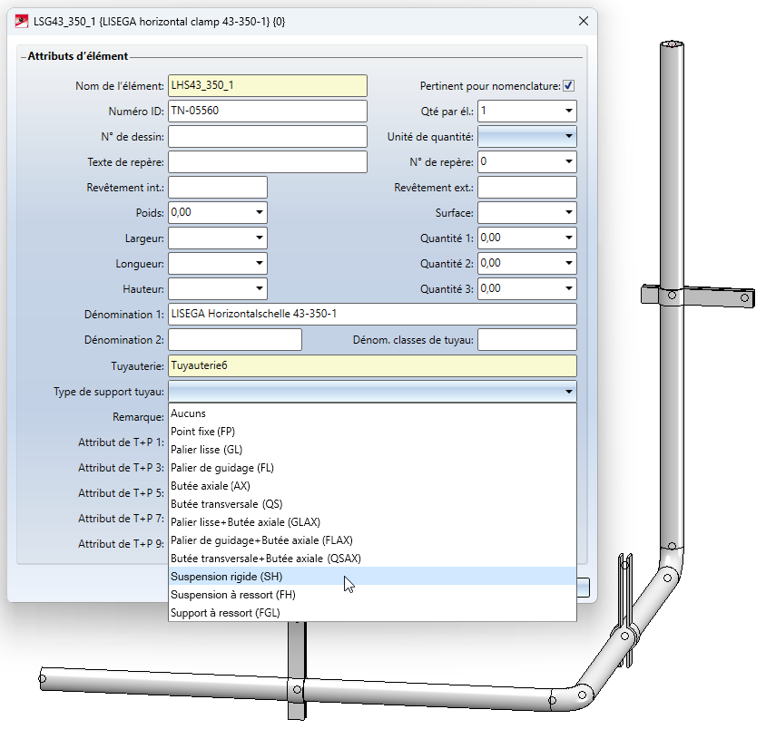This screenshot has height=729, width=766.
Task: Select Palier lisse (GL) option
Action: 372,450
